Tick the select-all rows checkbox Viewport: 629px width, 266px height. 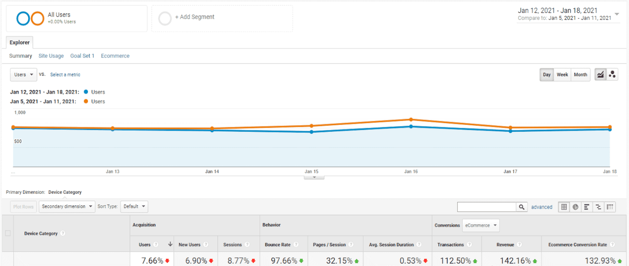pyautogui.click(x=8, y=233)
